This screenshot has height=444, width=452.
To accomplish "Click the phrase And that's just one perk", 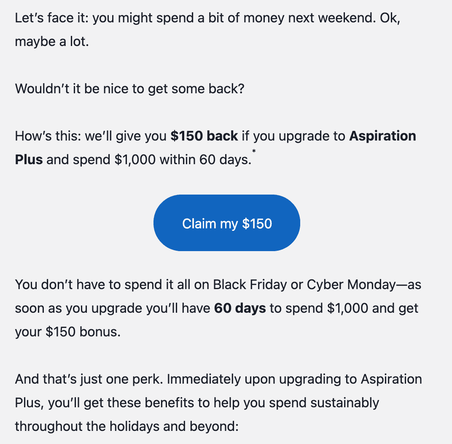I will [x=89, y=379].
